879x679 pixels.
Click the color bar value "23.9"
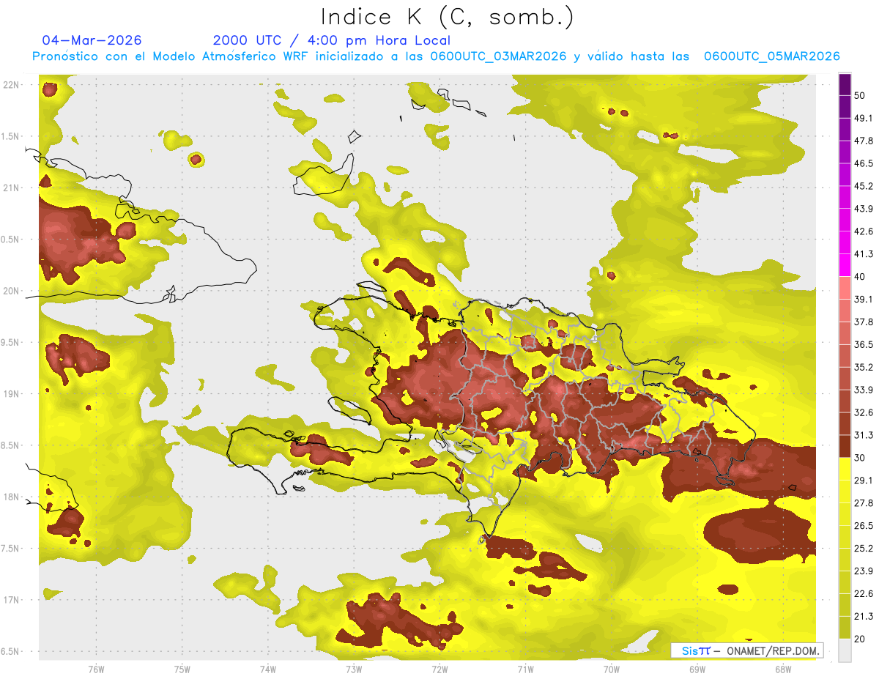864,571
